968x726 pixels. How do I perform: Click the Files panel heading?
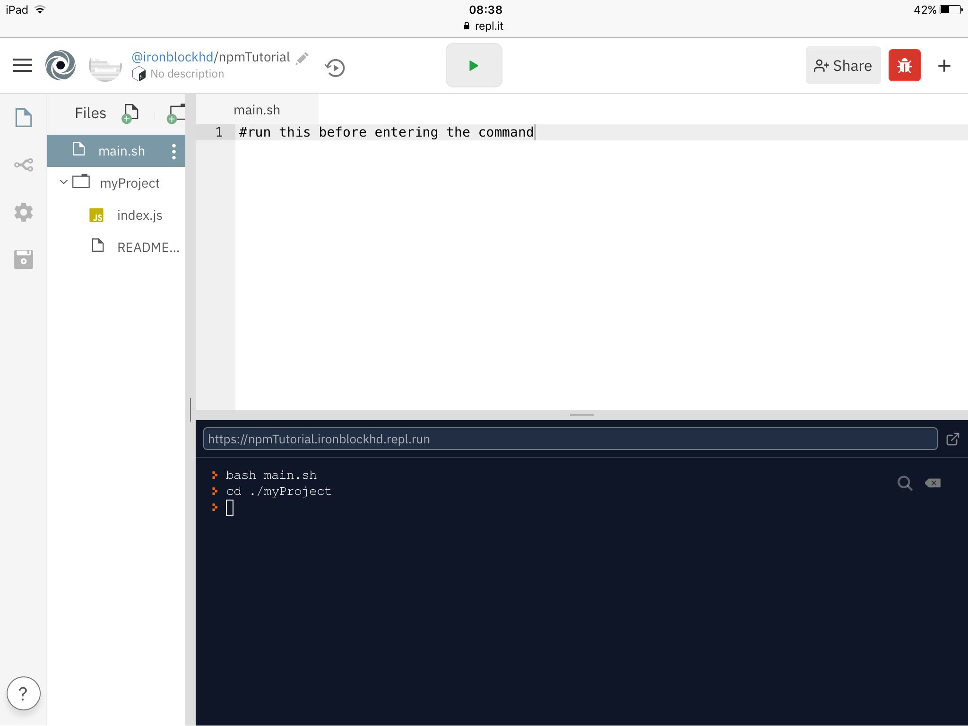pyautogui.click(x=90, y=113)
